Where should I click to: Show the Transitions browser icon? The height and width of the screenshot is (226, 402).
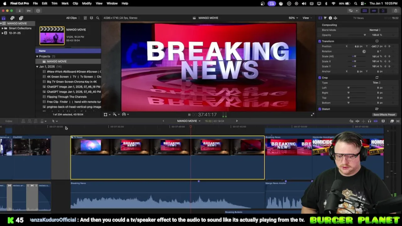coord(398,121)
